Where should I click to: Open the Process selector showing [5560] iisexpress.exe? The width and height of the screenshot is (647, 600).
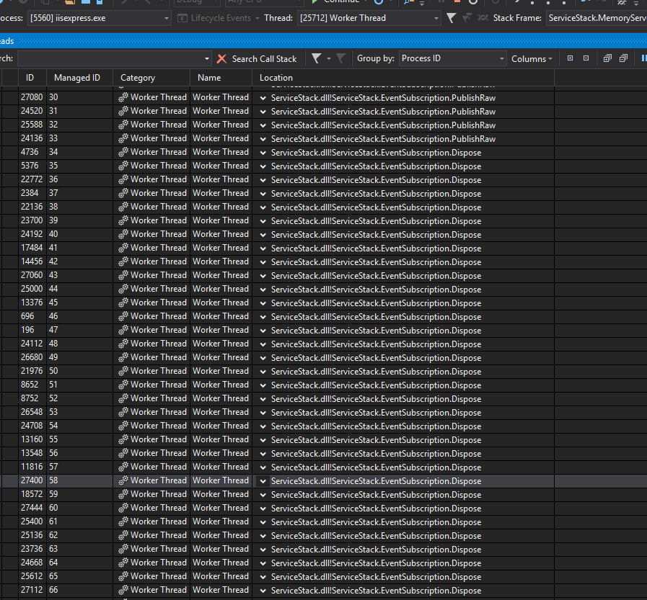(x=97, y=17)
